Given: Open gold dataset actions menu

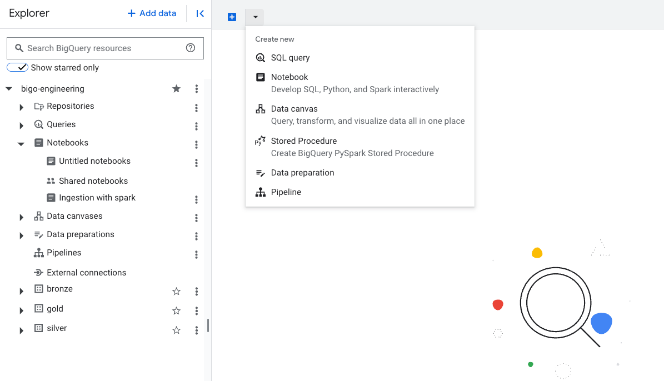Looking at the screenshot, I should [197, 310].
